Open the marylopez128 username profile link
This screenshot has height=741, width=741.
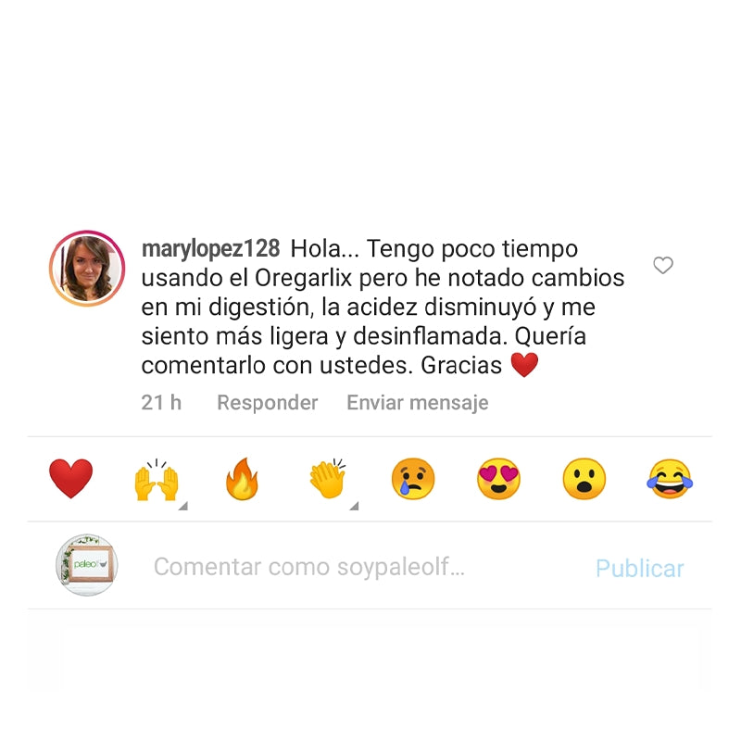tap(211, 249)
